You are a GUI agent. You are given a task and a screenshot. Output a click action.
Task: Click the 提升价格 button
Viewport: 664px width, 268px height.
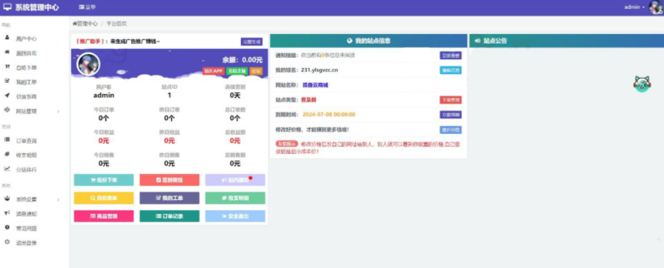click(x=450, y=130)
